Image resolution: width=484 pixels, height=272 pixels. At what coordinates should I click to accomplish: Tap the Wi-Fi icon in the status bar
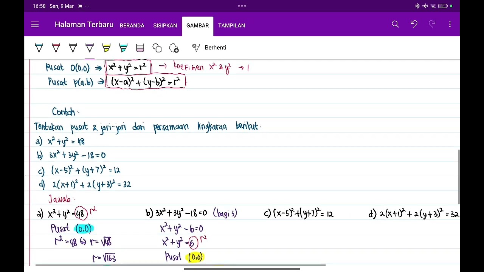[433, 6]
